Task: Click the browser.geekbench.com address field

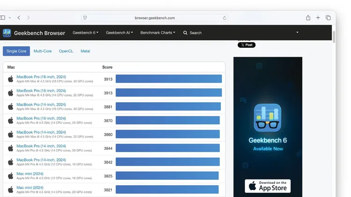Action: tap(155, 18)
